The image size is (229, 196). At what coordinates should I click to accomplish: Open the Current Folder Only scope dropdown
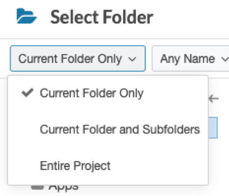[x=78, y=58]
